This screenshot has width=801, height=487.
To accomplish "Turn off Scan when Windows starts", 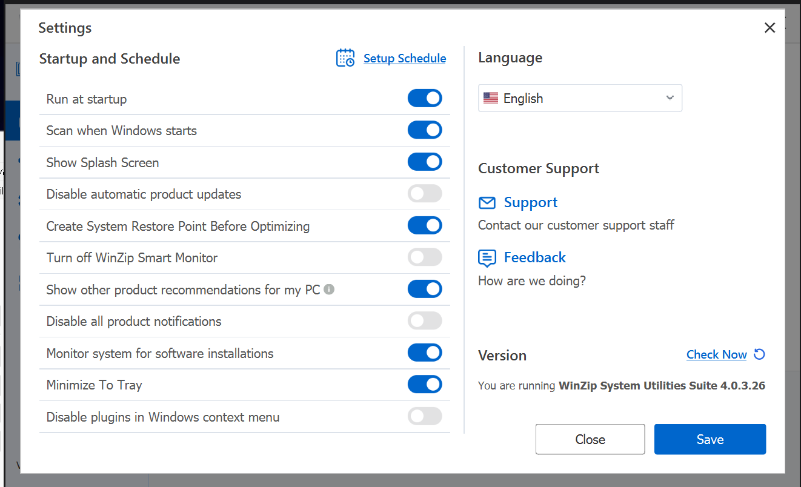I will point(425,130).
